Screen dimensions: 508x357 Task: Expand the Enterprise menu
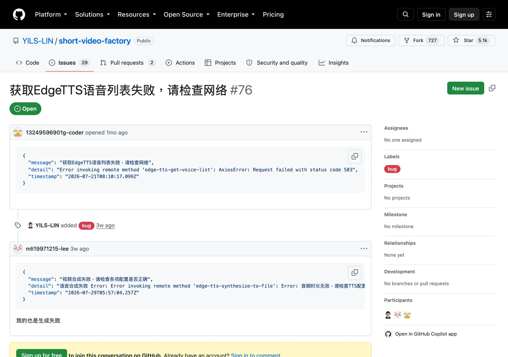tap(236, 15)
